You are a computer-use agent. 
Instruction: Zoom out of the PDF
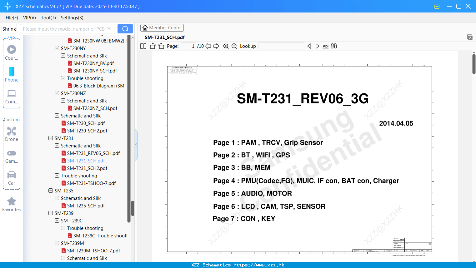[x=234, y=46]
